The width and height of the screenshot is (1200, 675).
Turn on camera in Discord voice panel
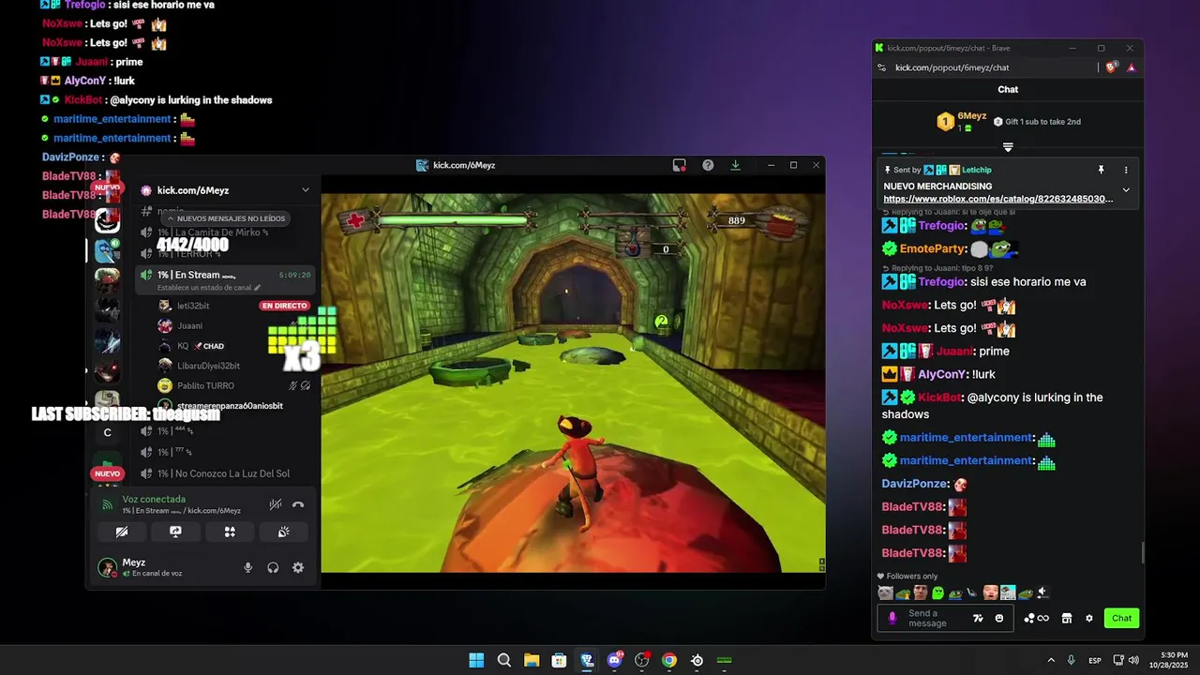(122, 532)
